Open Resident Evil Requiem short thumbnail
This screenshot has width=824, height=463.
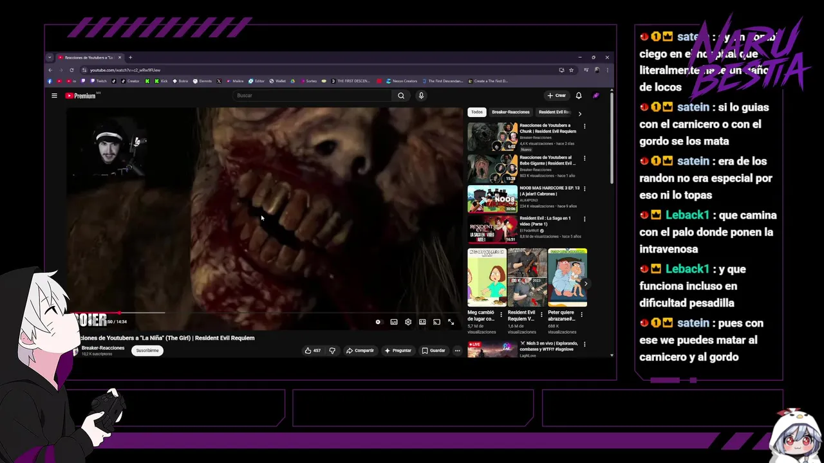(x=527, y=278)
